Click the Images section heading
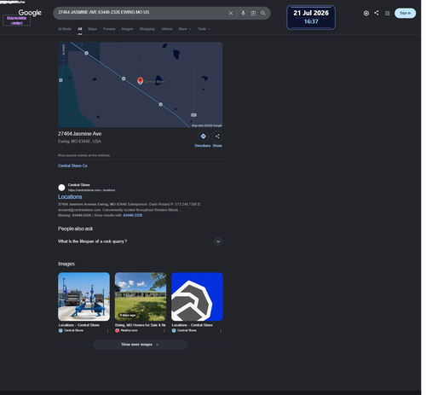Screen dimensions: 426x395 tap(66, 264)
